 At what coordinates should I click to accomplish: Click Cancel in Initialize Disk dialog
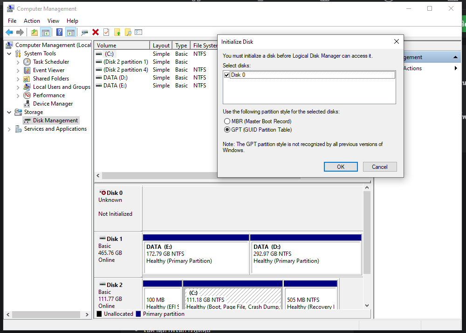[x=379, y=166]
